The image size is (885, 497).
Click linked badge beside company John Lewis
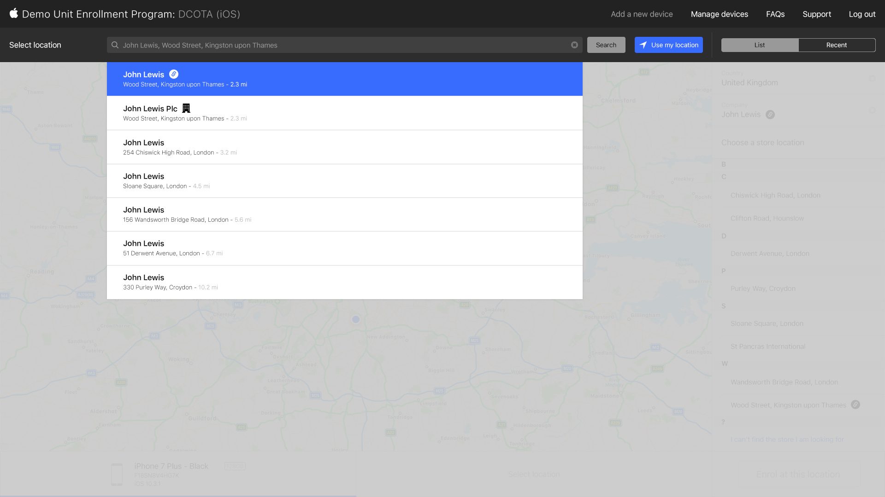click(770, 115)
